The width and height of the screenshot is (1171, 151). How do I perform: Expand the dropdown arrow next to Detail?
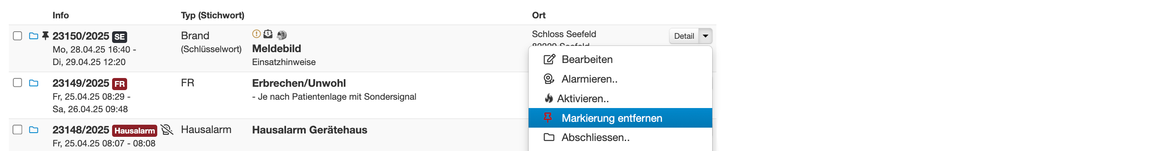pyautogui.click(x=706, y=36)
